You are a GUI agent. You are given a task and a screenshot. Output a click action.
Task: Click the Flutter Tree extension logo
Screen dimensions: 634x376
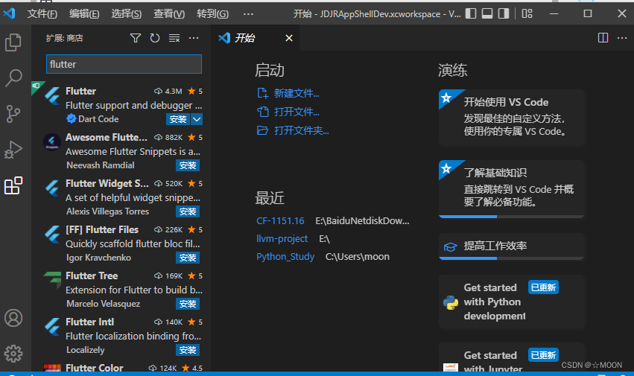(53, 280)
